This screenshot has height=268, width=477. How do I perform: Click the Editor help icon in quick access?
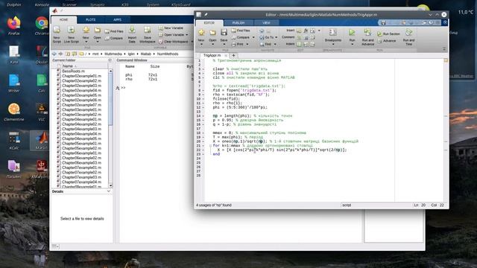(x=431, y=23)
